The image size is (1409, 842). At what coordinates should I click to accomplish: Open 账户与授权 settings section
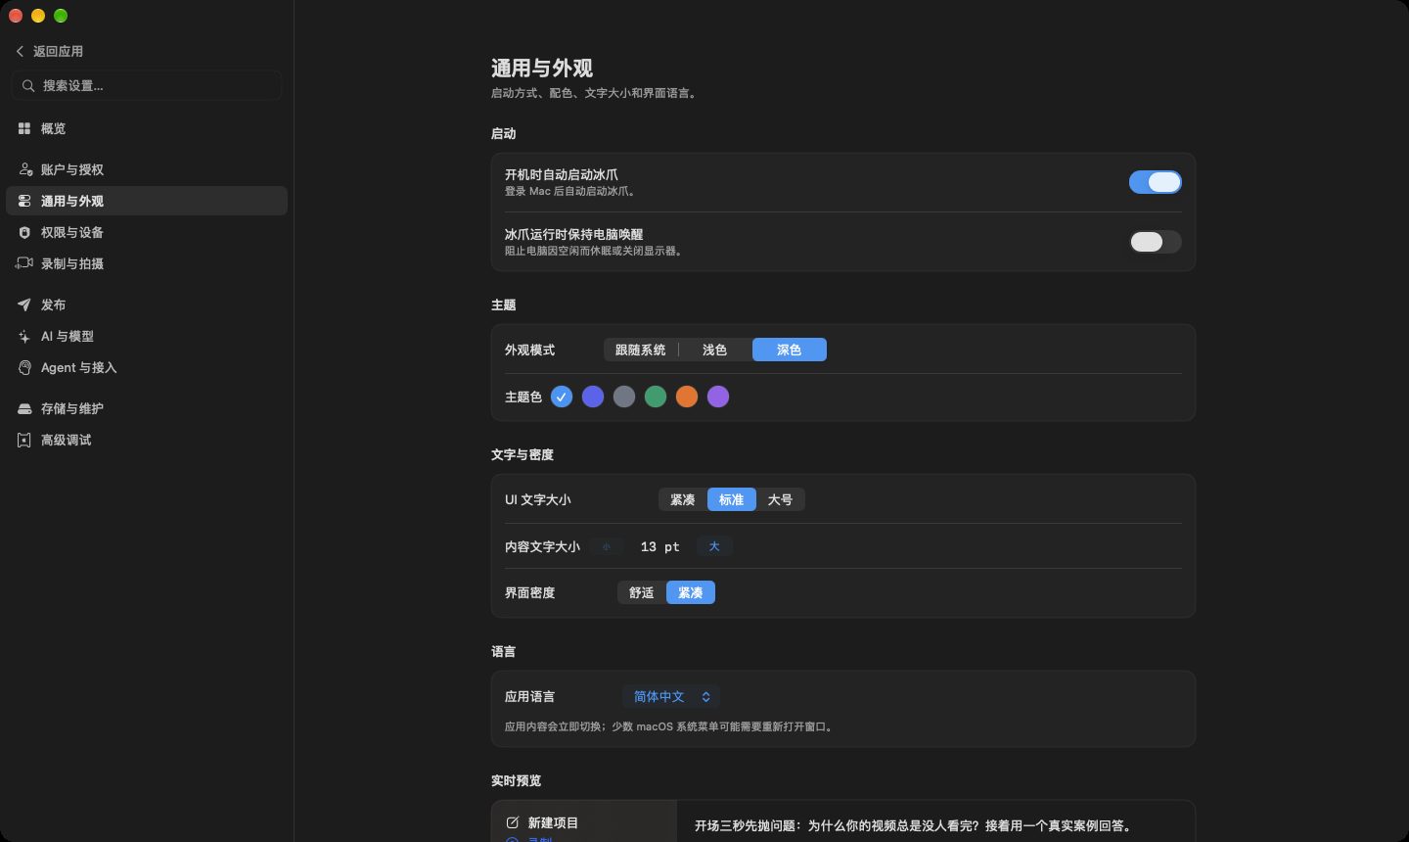point(147,169)
